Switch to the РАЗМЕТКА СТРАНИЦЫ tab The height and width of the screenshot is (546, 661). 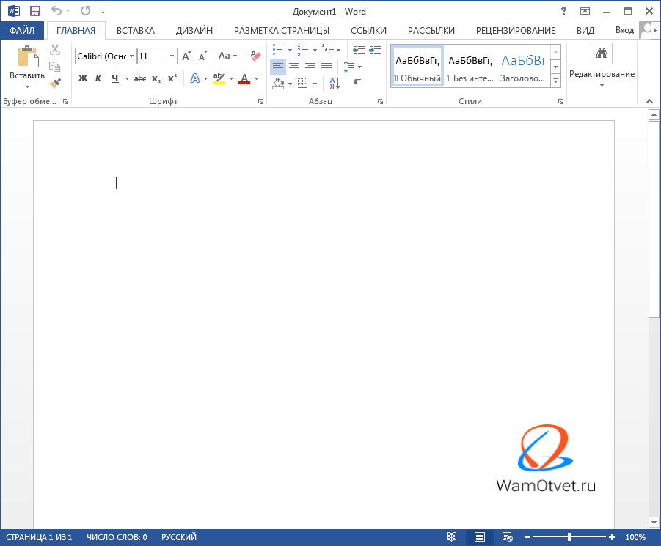click(x=281, y=30)
